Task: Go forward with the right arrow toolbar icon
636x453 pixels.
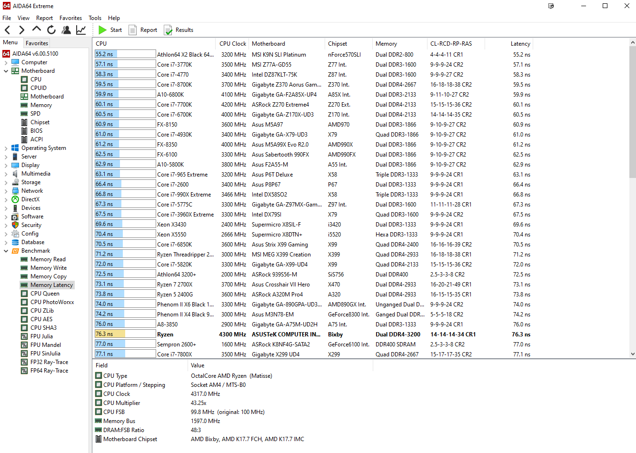Action: [x=21, y=30]
